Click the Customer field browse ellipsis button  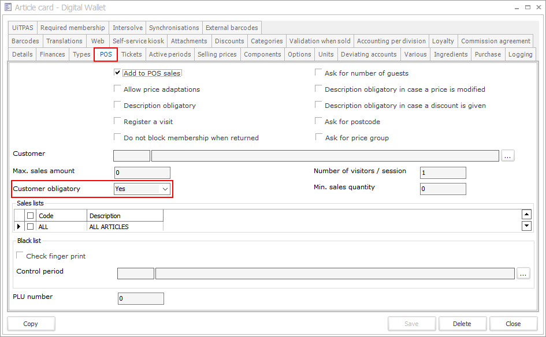pos(508,155)
